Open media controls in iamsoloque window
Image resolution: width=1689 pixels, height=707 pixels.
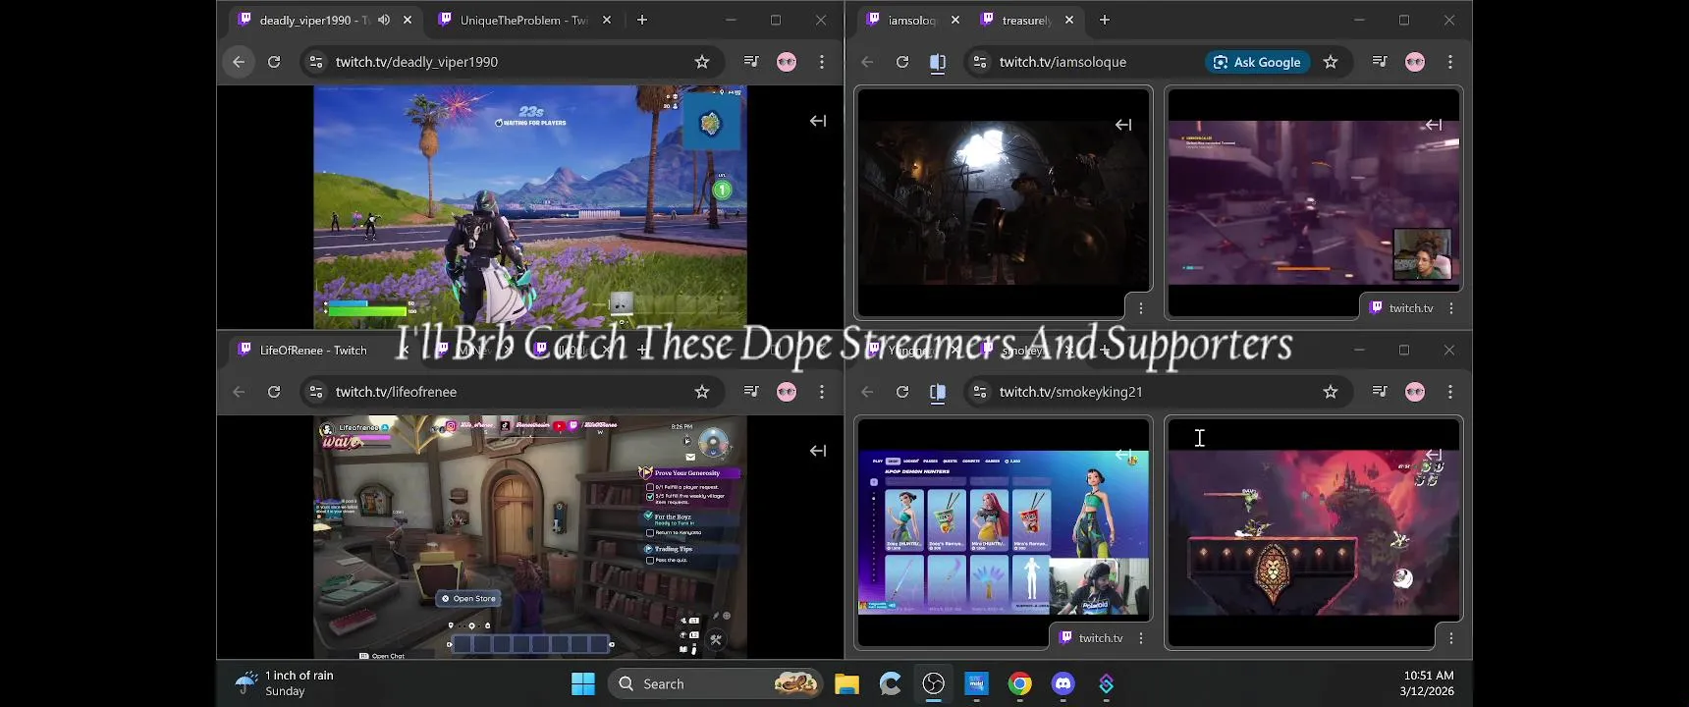click(1380, 62)
